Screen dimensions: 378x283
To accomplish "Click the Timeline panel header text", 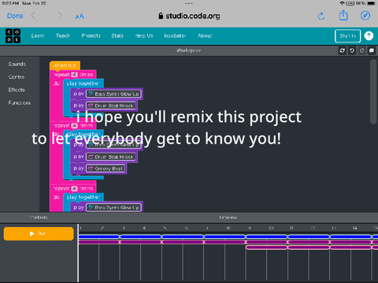I will [228, 218].
